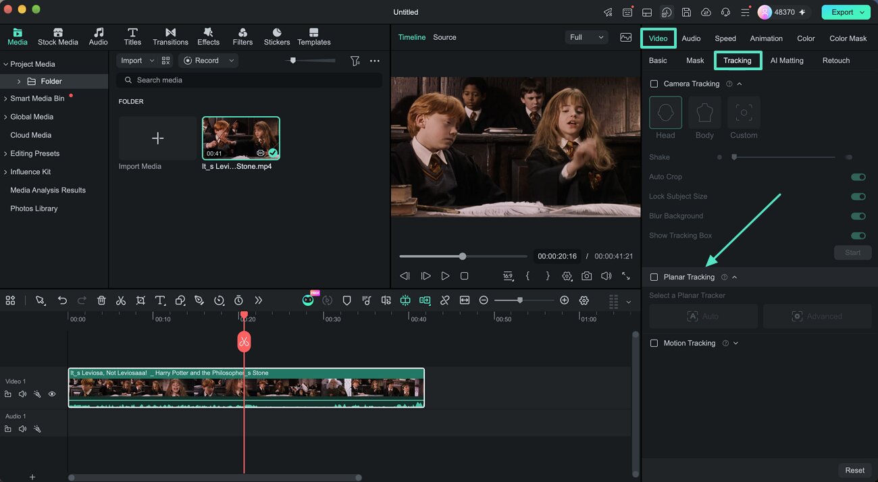Toggle the Blur Background switch
This screenshot has width=878, height=482.
point(858,216)
